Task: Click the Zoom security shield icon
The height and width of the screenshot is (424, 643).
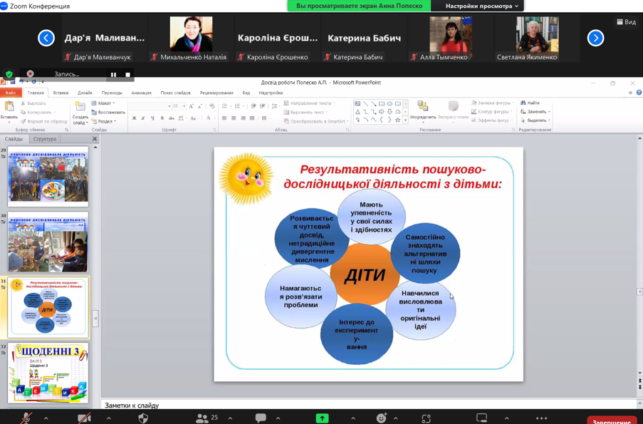Action: click(143, 418)
